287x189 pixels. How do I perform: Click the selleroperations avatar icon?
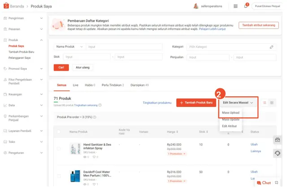click(196, 6)
